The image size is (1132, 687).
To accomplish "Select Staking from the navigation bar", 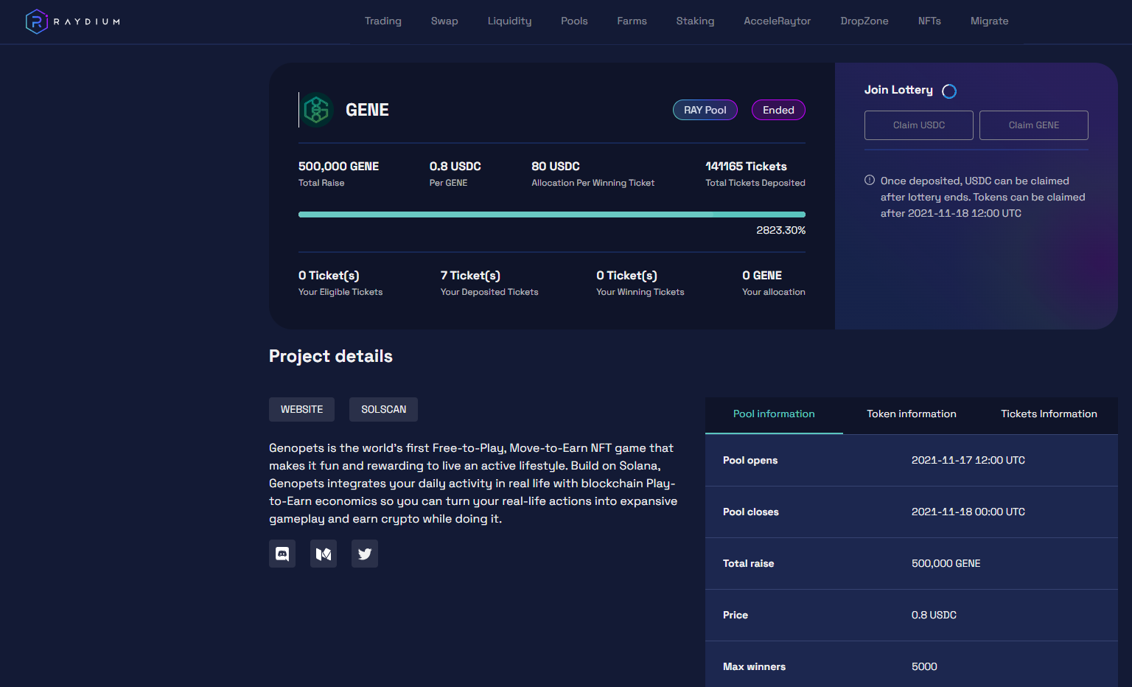I will [695, 21].
